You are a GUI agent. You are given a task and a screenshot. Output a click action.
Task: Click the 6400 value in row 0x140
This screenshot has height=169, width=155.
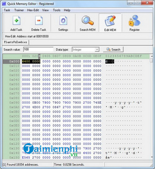pos(87,153)
